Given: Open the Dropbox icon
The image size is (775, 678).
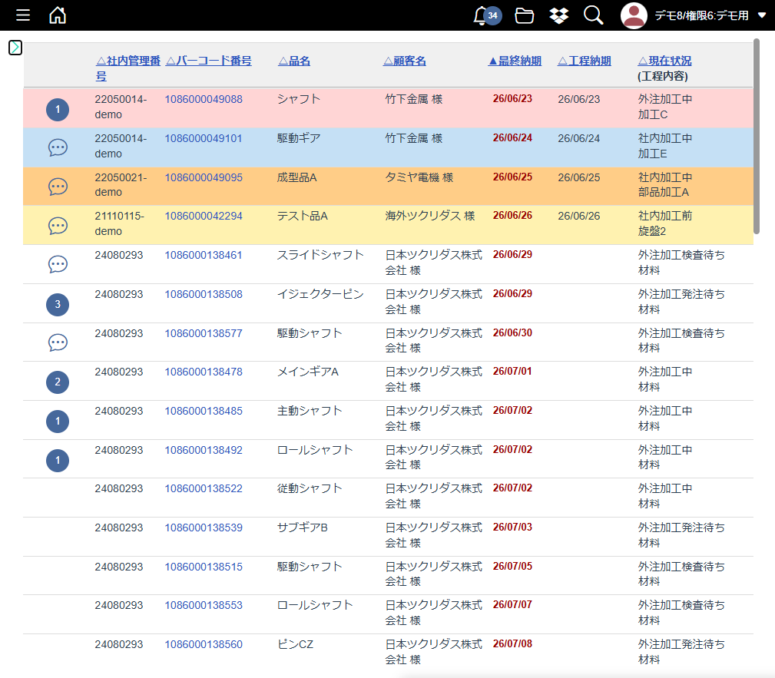Looking at the screenshot, I should tap(559, 16).
